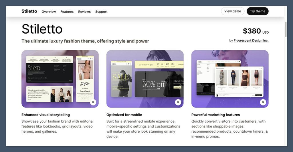Jump to the Reviews section
This screenshot has width=293, height=152.
pyautogui.click(x=84, y=11)
